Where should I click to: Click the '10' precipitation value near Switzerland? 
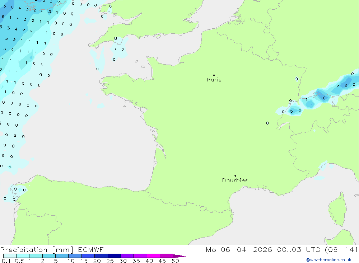(x=323, y=98)
